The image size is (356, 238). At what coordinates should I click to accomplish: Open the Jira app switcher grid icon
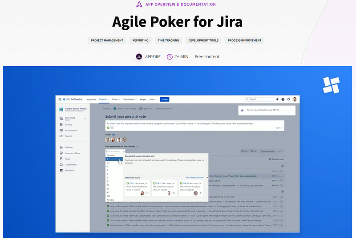pos(60,99)
